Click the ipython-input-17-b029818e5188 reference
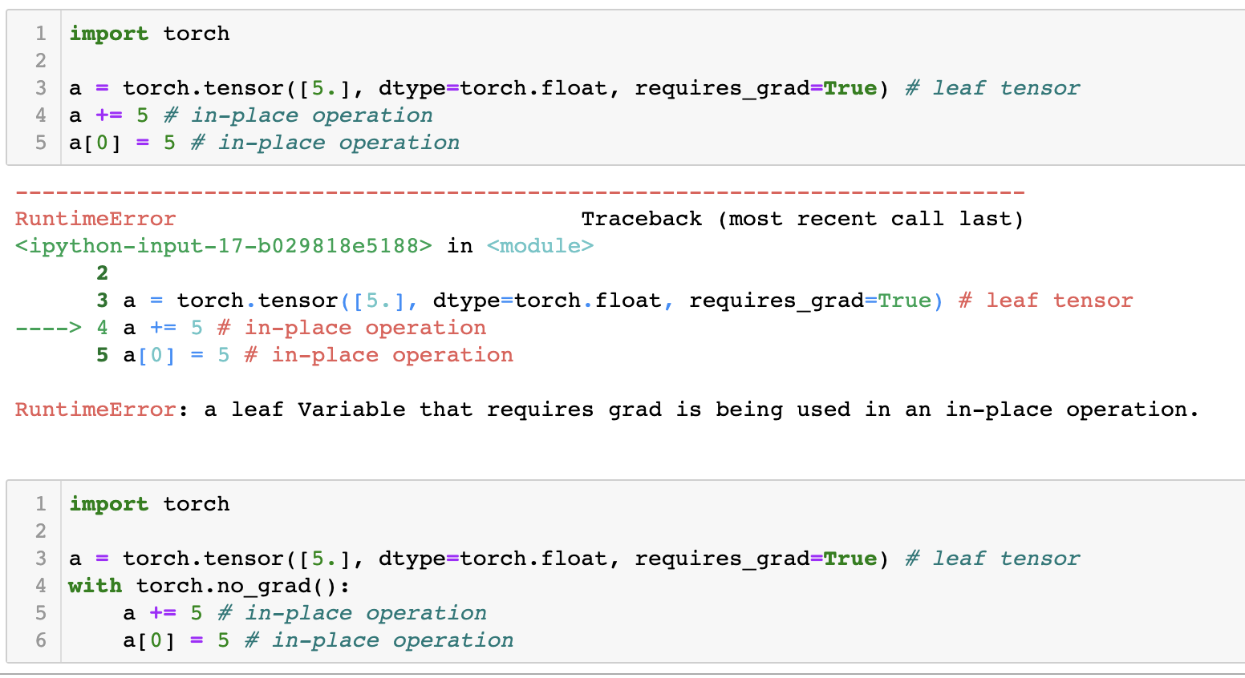The image size is (1245, 678). (x=223, y=246)
